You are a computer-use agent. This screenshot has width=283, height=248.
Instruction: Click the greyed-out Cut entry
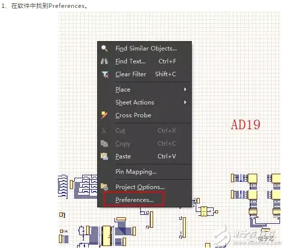pos(144,131)
